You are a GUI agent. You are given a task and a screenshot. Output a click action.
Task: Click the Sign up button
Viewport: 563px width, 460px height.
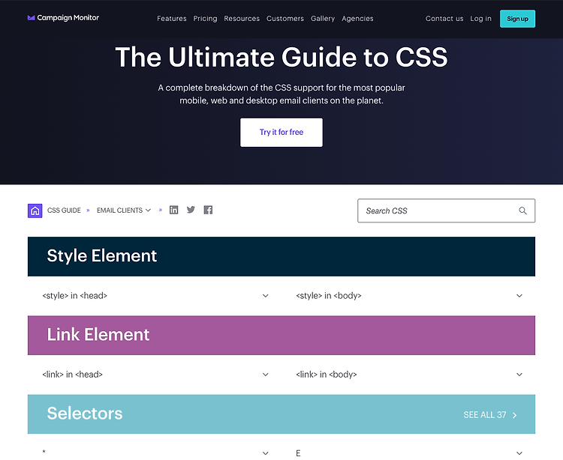click(x=517, y=19)
